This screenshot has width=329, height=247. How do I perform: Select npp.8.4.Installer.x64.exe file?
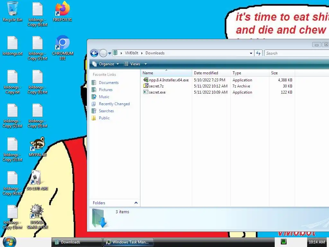[166, 80]
